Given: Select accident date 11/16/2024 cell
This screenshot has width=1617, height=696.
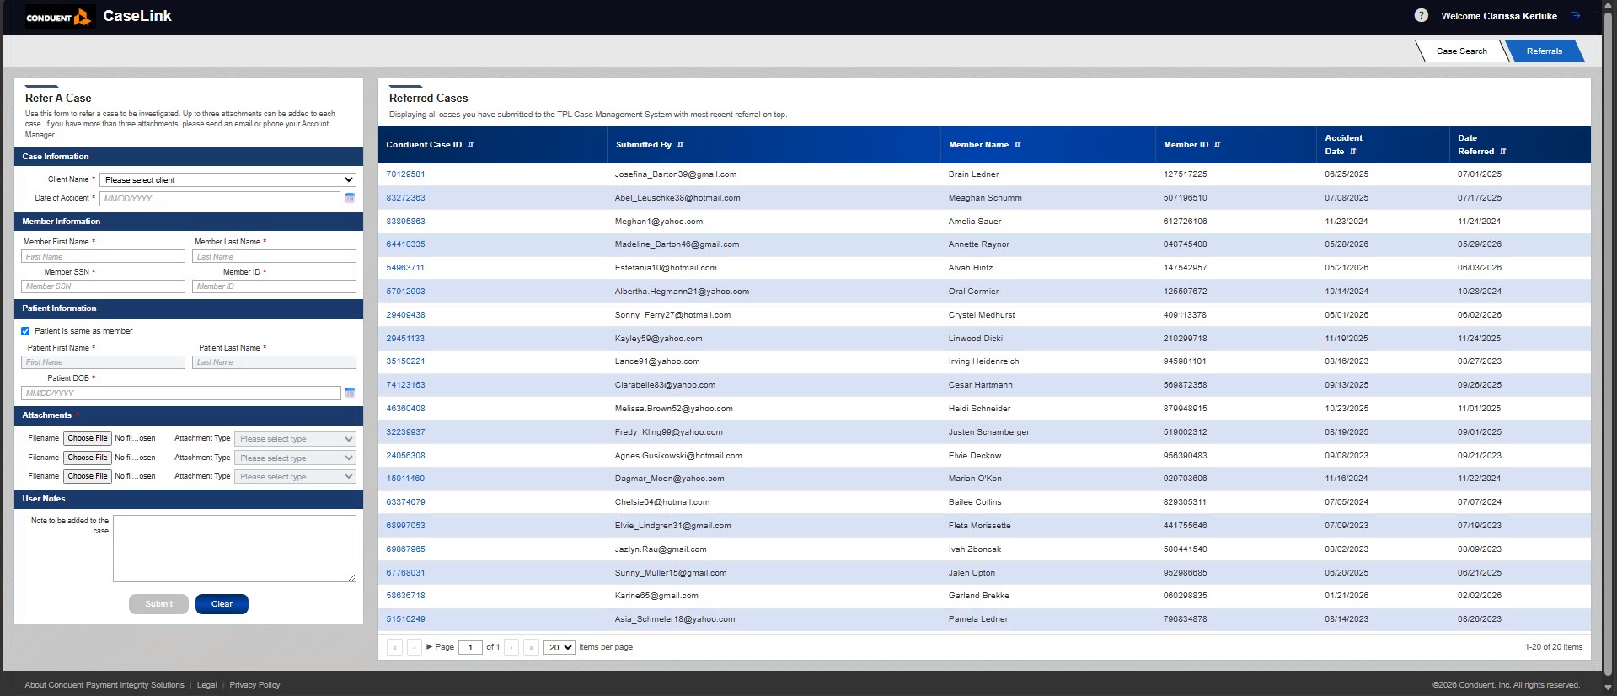Looking at the screenshot, I should 1347,479.
